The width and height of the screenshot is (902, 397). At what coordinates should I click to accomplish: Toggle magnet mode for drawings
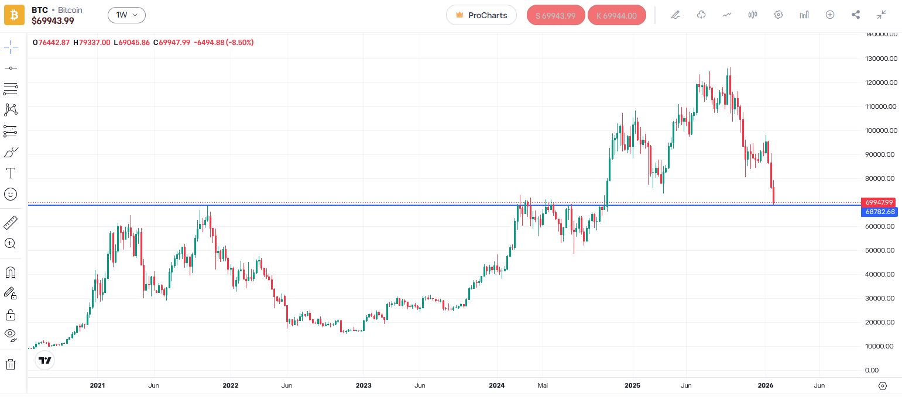pyautogui.click(x=11, y=272)
